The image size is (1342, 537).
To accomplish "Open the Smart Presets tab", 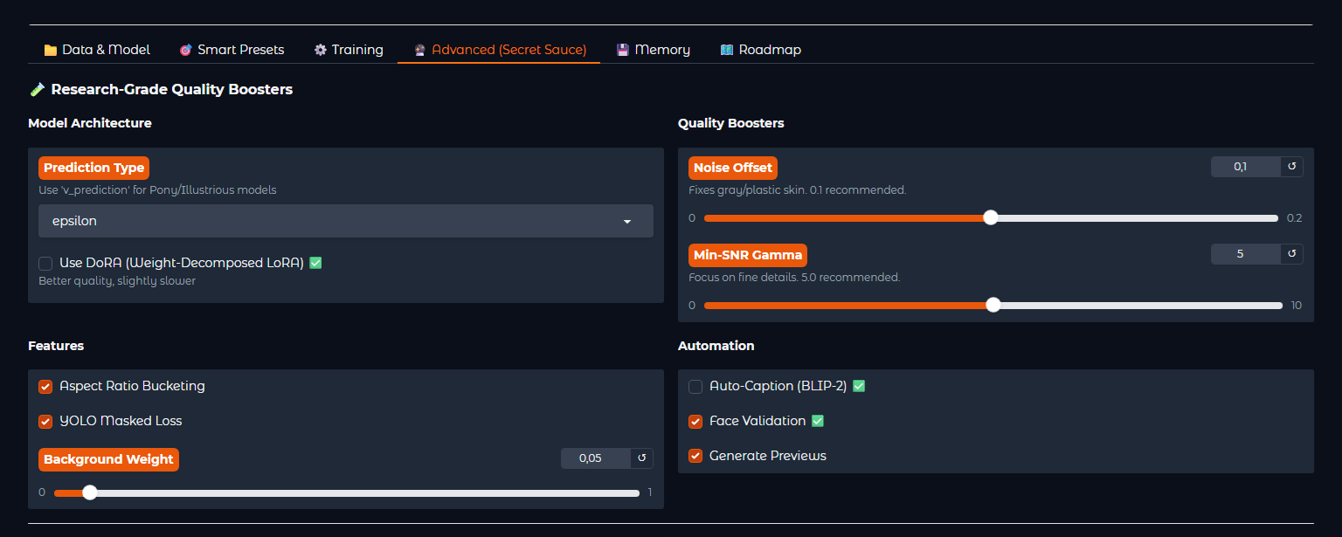I will tap(232, 50).
